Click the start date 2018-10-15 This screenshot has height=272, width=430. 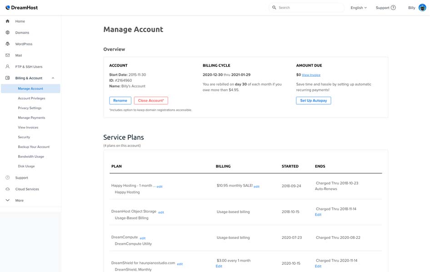[290, 212]
